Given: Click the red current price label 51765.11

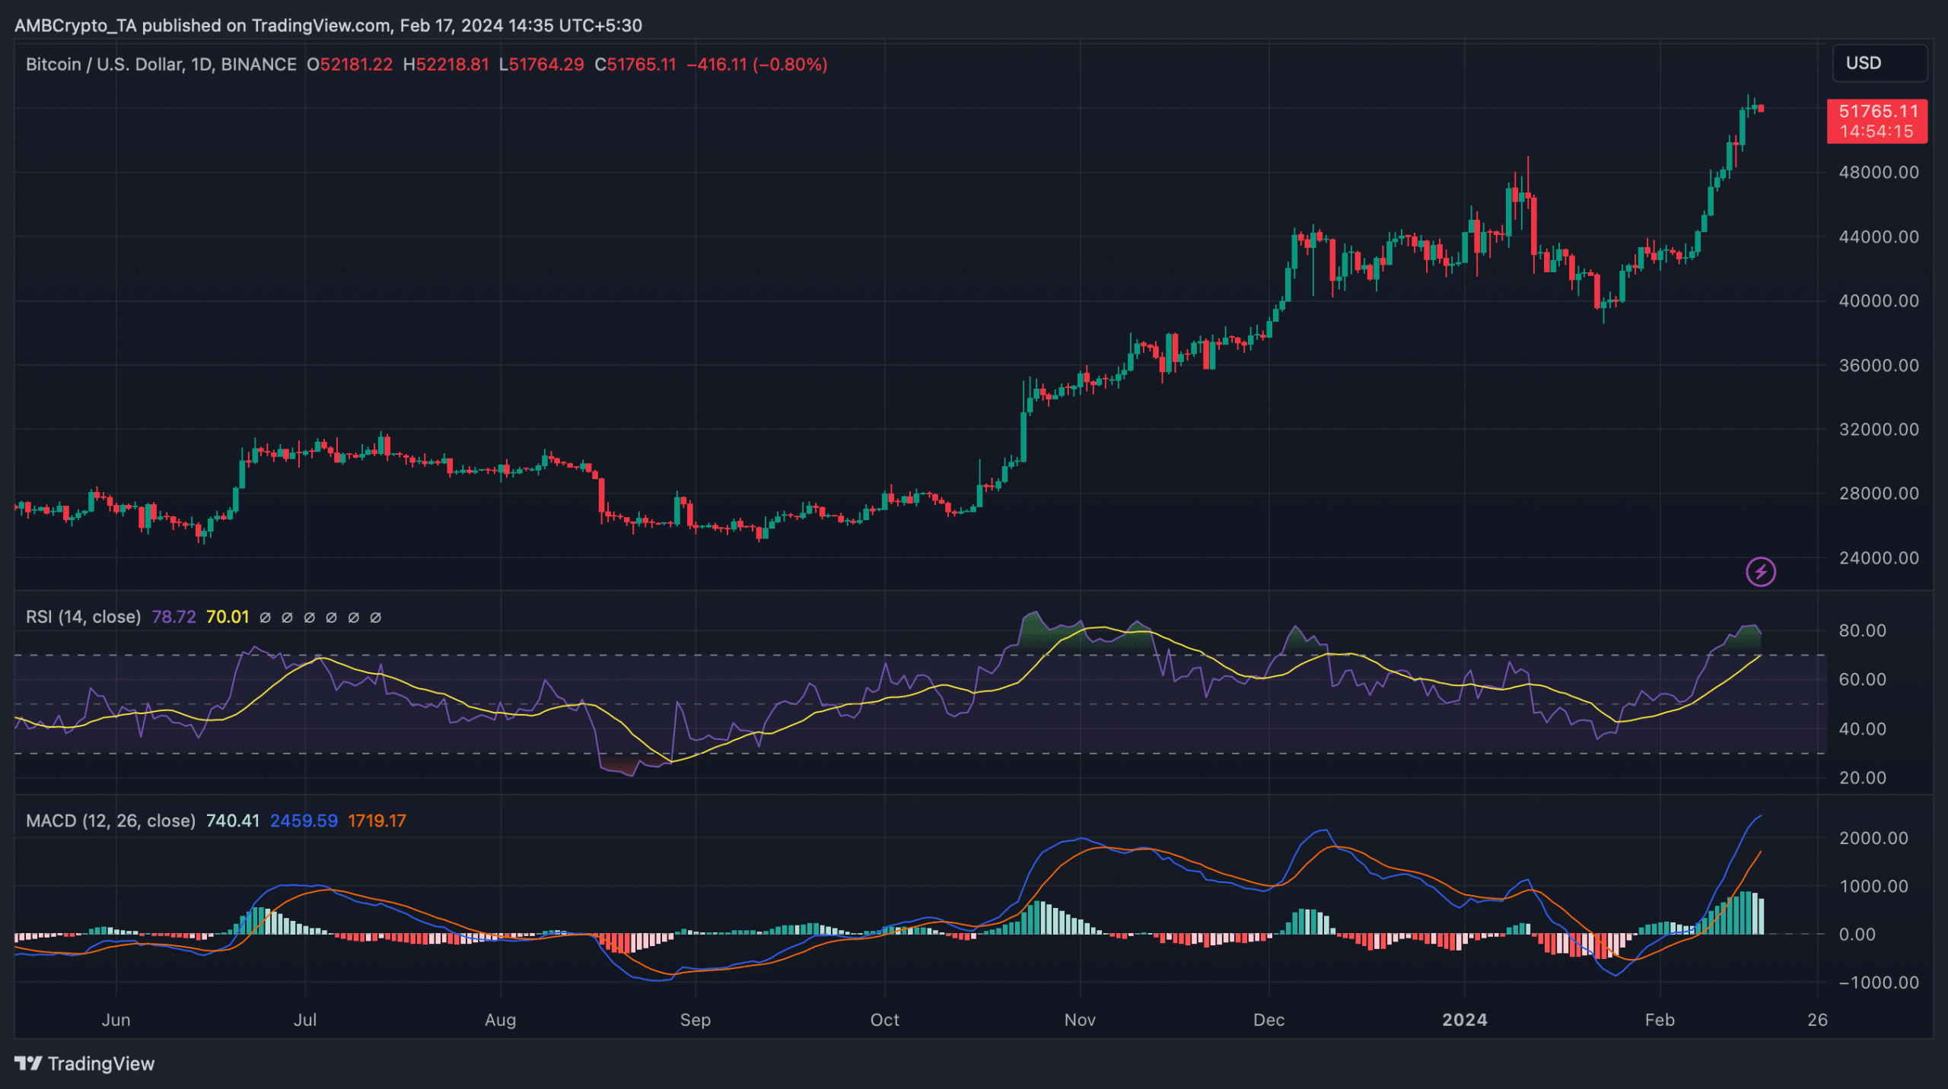Looking at the screenshot, I should pos(1876,112).
